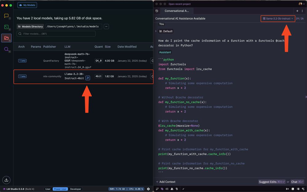Open the Conversational A... tab
This screenshot has width=307, height=192.
tap(177, 11)
